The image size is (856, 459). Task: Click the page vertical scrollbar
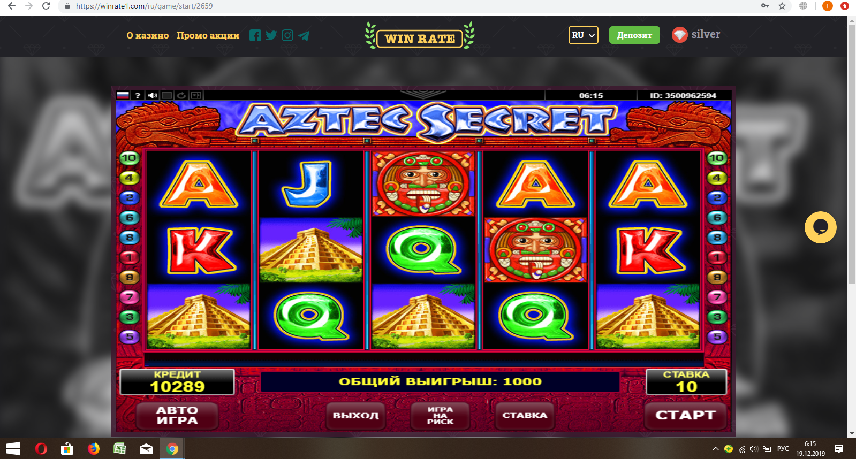click(x=852, y=227)
